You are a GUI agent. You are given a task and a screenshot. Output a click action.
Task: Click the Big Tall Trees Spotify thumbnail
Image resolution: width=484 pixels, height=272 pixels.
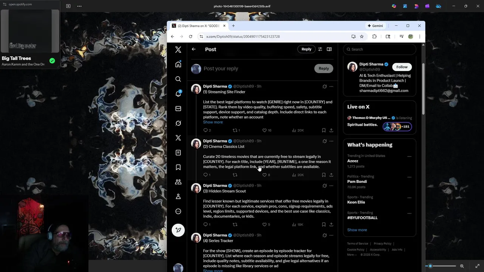[x=30, y=31]
